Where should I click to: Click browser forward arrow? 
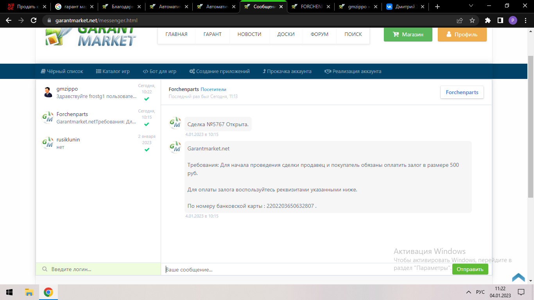(x=21, y=20)
